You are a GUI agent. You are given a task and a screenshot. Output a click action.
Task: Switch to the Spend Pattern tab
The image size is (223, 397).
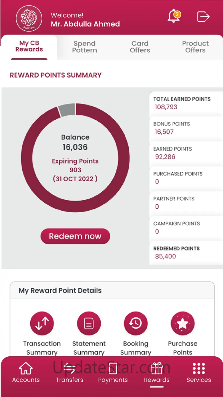pos(84,47)
